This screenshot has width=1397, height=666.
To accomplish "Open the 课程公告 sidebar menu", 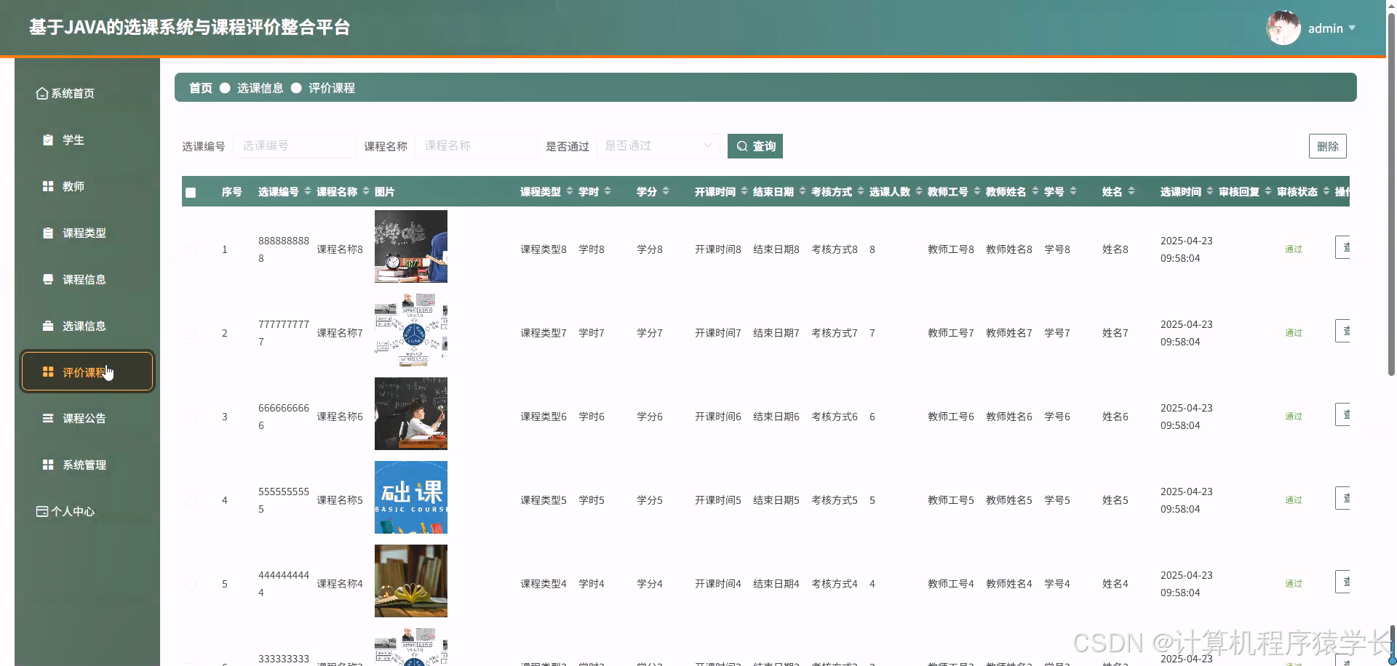I will pyautogui.click(x=87, y=418).
